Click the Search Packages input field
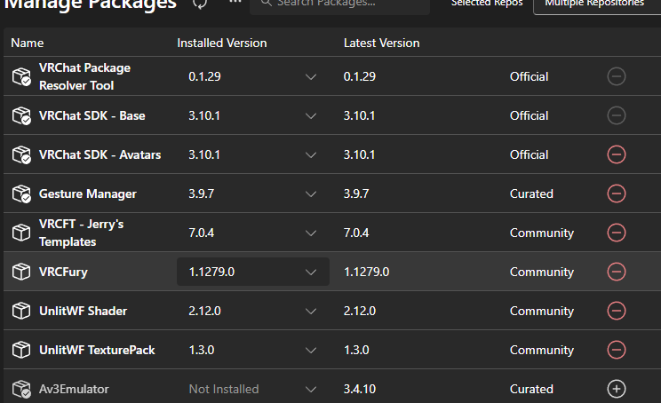Viewport: 661px width, 403px height. pyautogui.click(x=342, y=4)
